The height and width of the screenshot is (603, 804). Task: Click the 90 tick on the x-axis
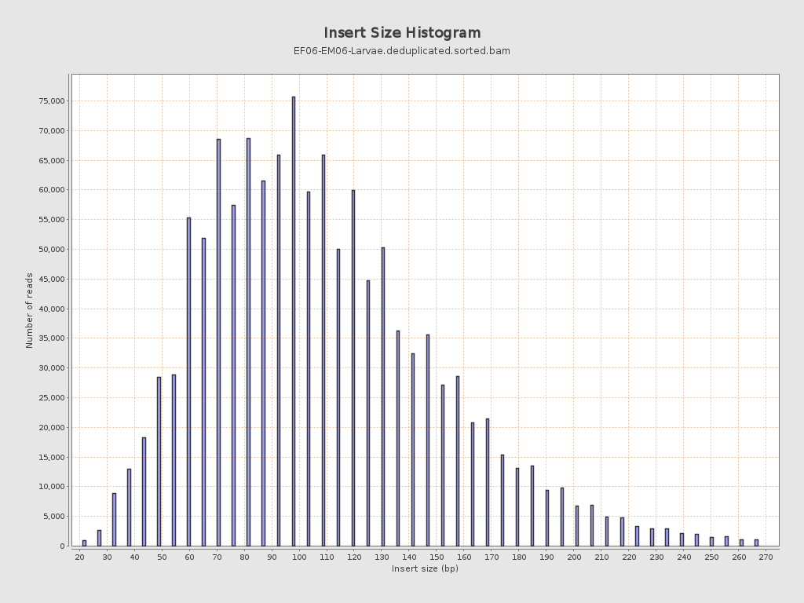coord(272,557)
